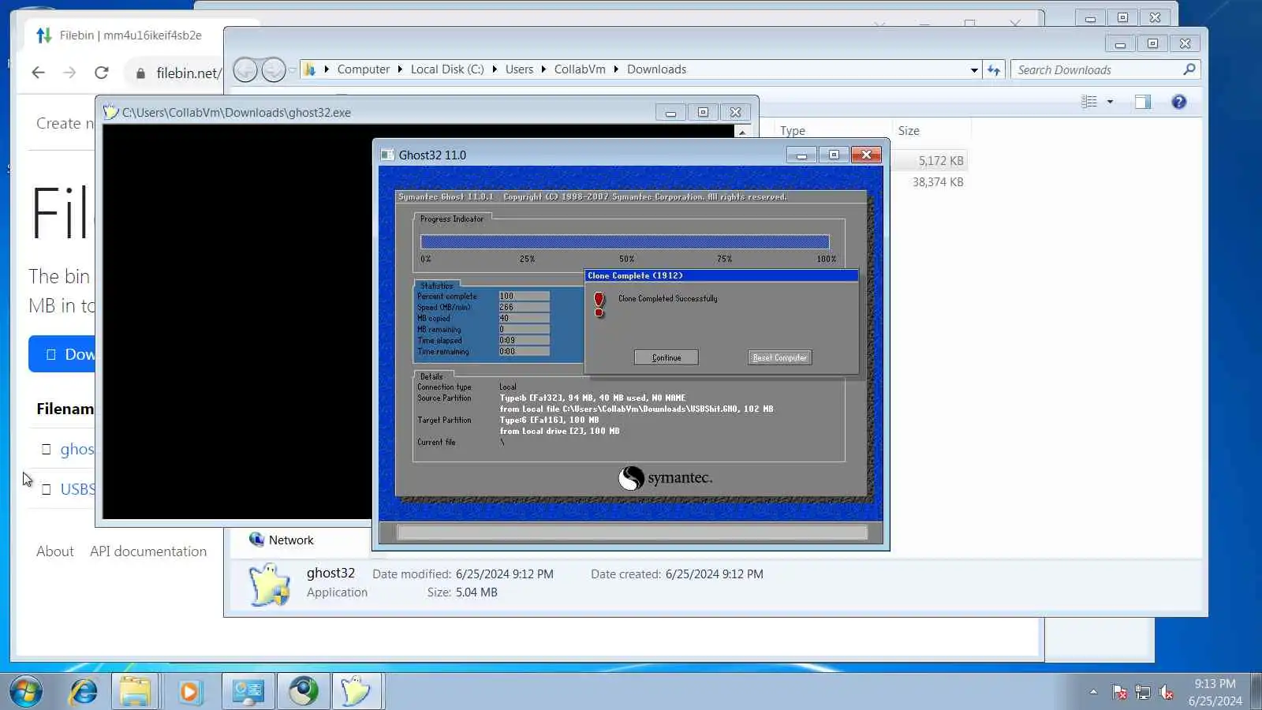Click the Computer breadcrumb in Explorer
The image size is (1262, 710).
(x=363, y=69)
